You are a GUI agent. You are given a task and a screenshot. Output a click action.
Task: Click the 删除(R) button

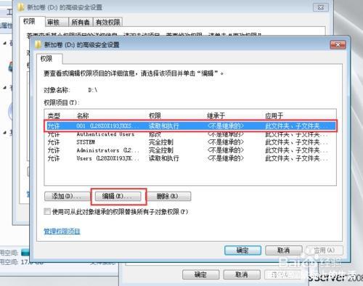pyautogui.click(x=169, y=196)
